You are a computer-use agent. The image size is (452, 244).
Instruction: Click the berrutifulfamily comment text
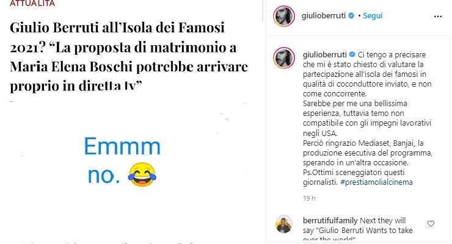(357, 230)
